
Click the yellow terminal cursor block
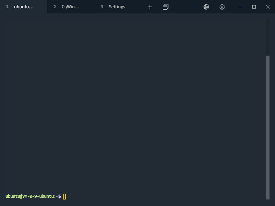(x=65, y=196)
